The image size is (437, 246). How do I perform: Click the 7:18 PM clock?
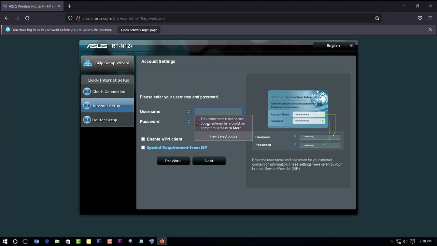click(425, 241)
